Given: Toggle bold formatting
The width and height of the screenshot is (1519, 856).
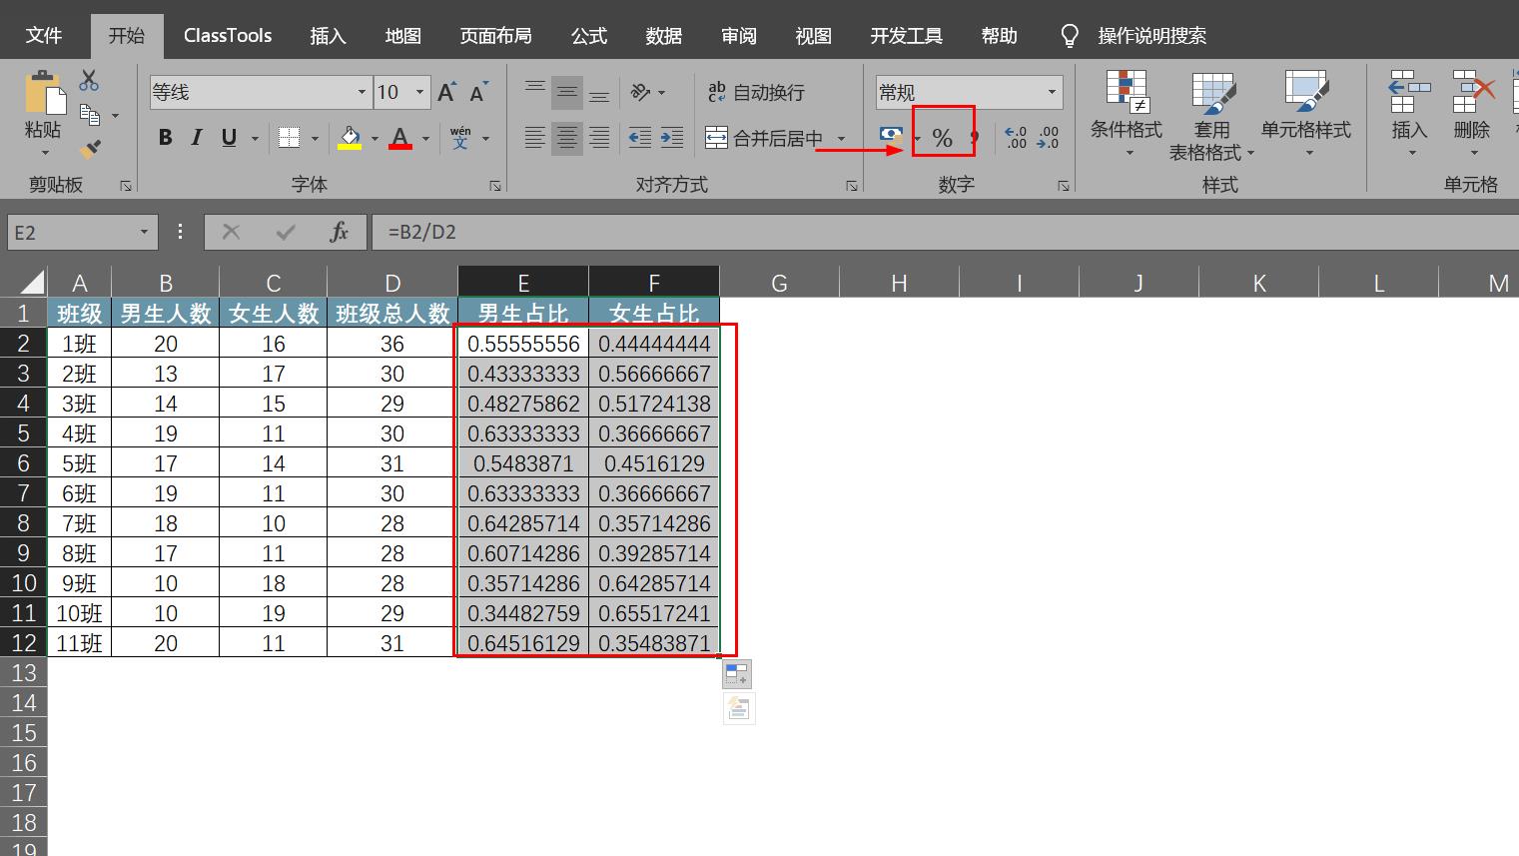Looking at the screenshot, I should click(x=166, y=138).
